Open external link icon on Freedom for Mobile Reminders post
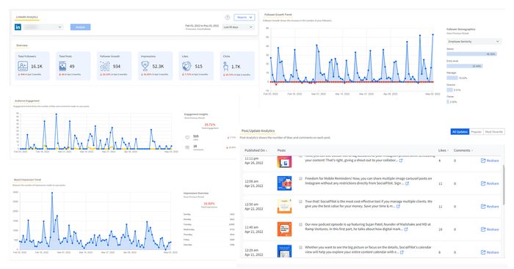The height and width of the screenshot is (269, 514). point(407,183)
